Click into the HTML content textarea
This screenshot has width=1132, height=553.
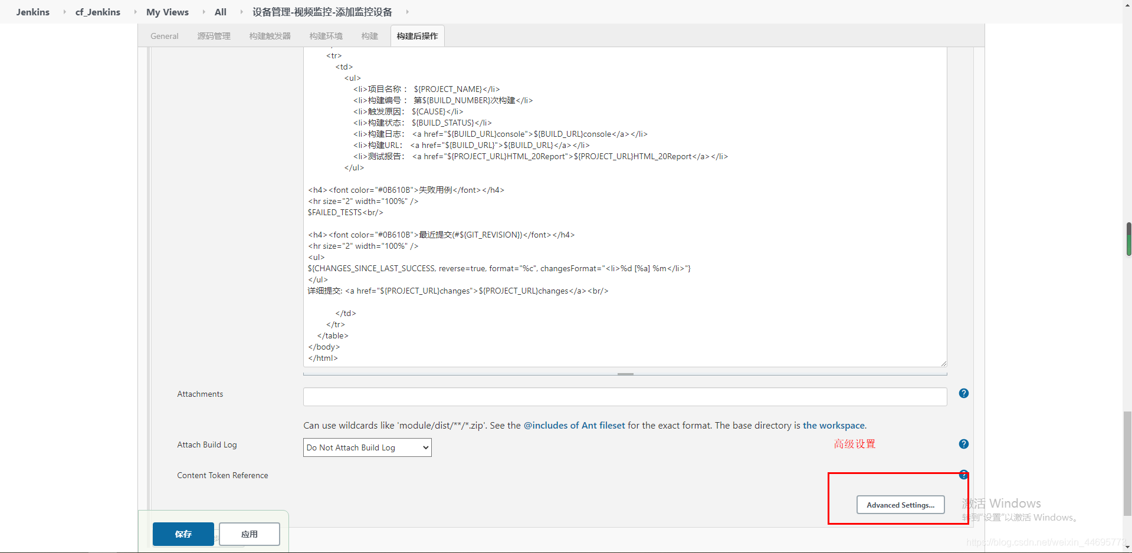coord(625,206)
